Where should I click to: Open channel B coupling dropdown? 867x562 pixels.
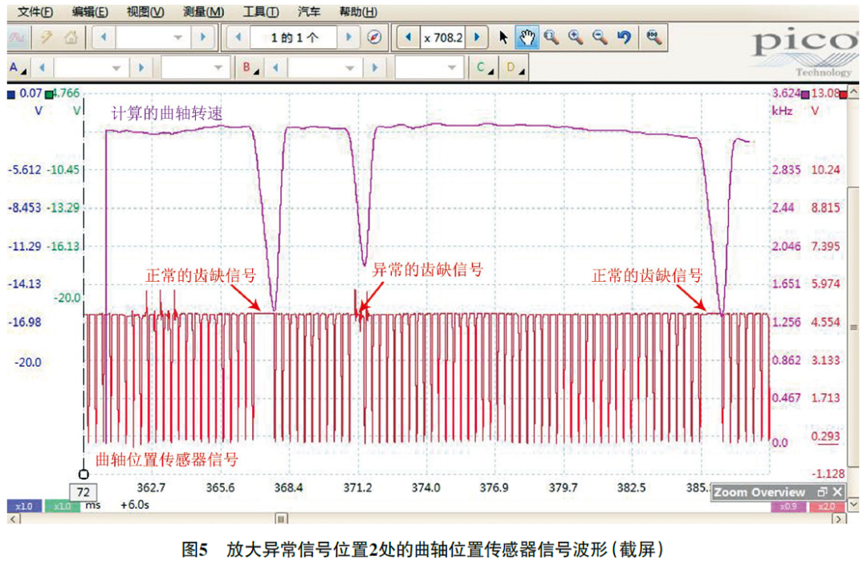coord(429,68)
